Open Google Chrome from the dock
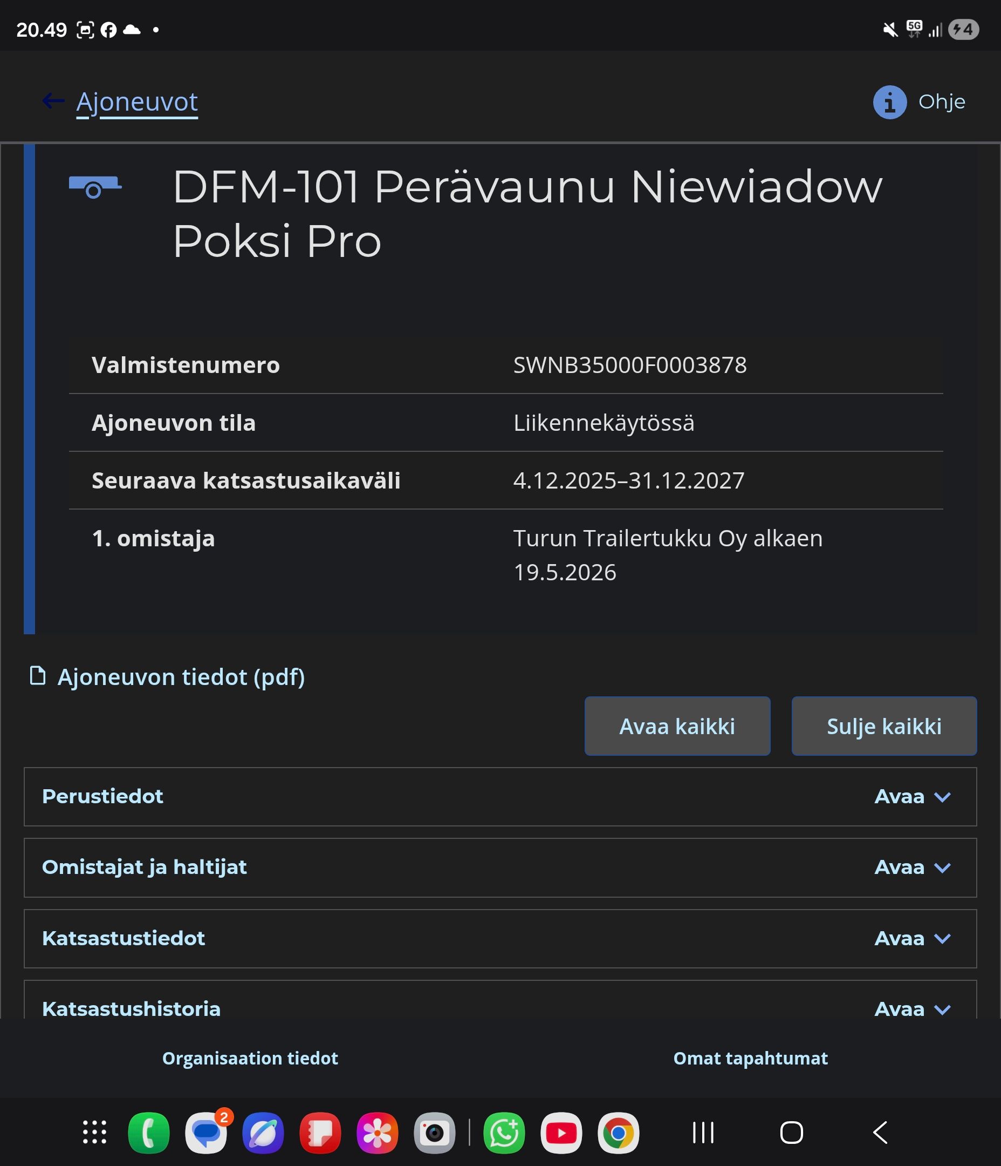Viewport: 1001px width, 1166px height. (x=618, y=1133)
